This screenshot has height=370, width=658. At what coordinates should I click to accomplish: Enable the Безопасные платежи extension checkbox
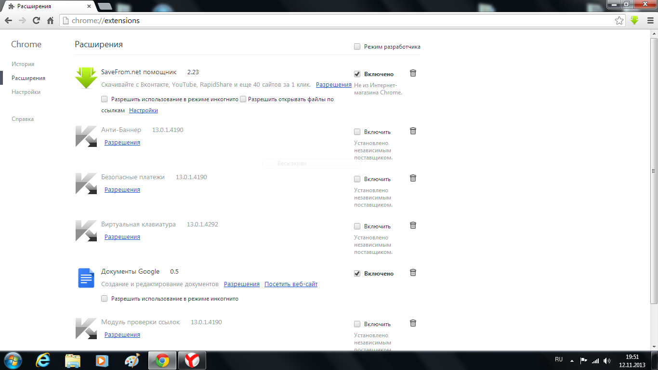(357, 179)
